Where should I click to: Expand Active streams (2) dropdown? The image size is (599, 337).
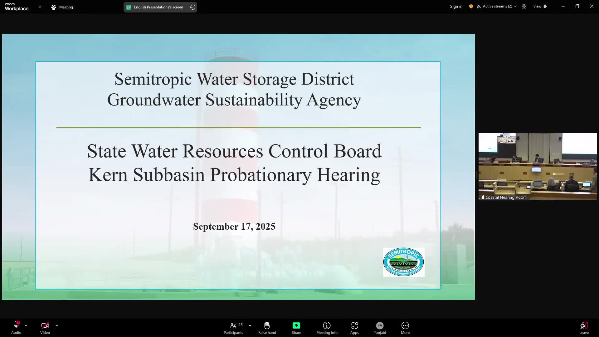click(x=497, y=6)
